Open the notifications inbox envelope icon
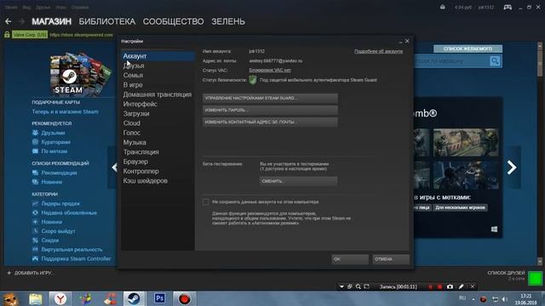Viewport: 545px width, 306px height. click(x=443, y=7)
